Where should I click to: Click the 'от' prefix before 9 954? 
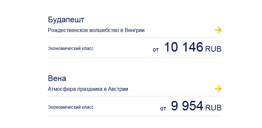click(163, 108)
